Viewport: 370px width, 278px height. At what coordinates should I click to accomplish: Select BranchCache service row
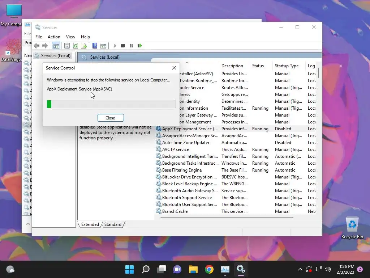coord(236,211)
